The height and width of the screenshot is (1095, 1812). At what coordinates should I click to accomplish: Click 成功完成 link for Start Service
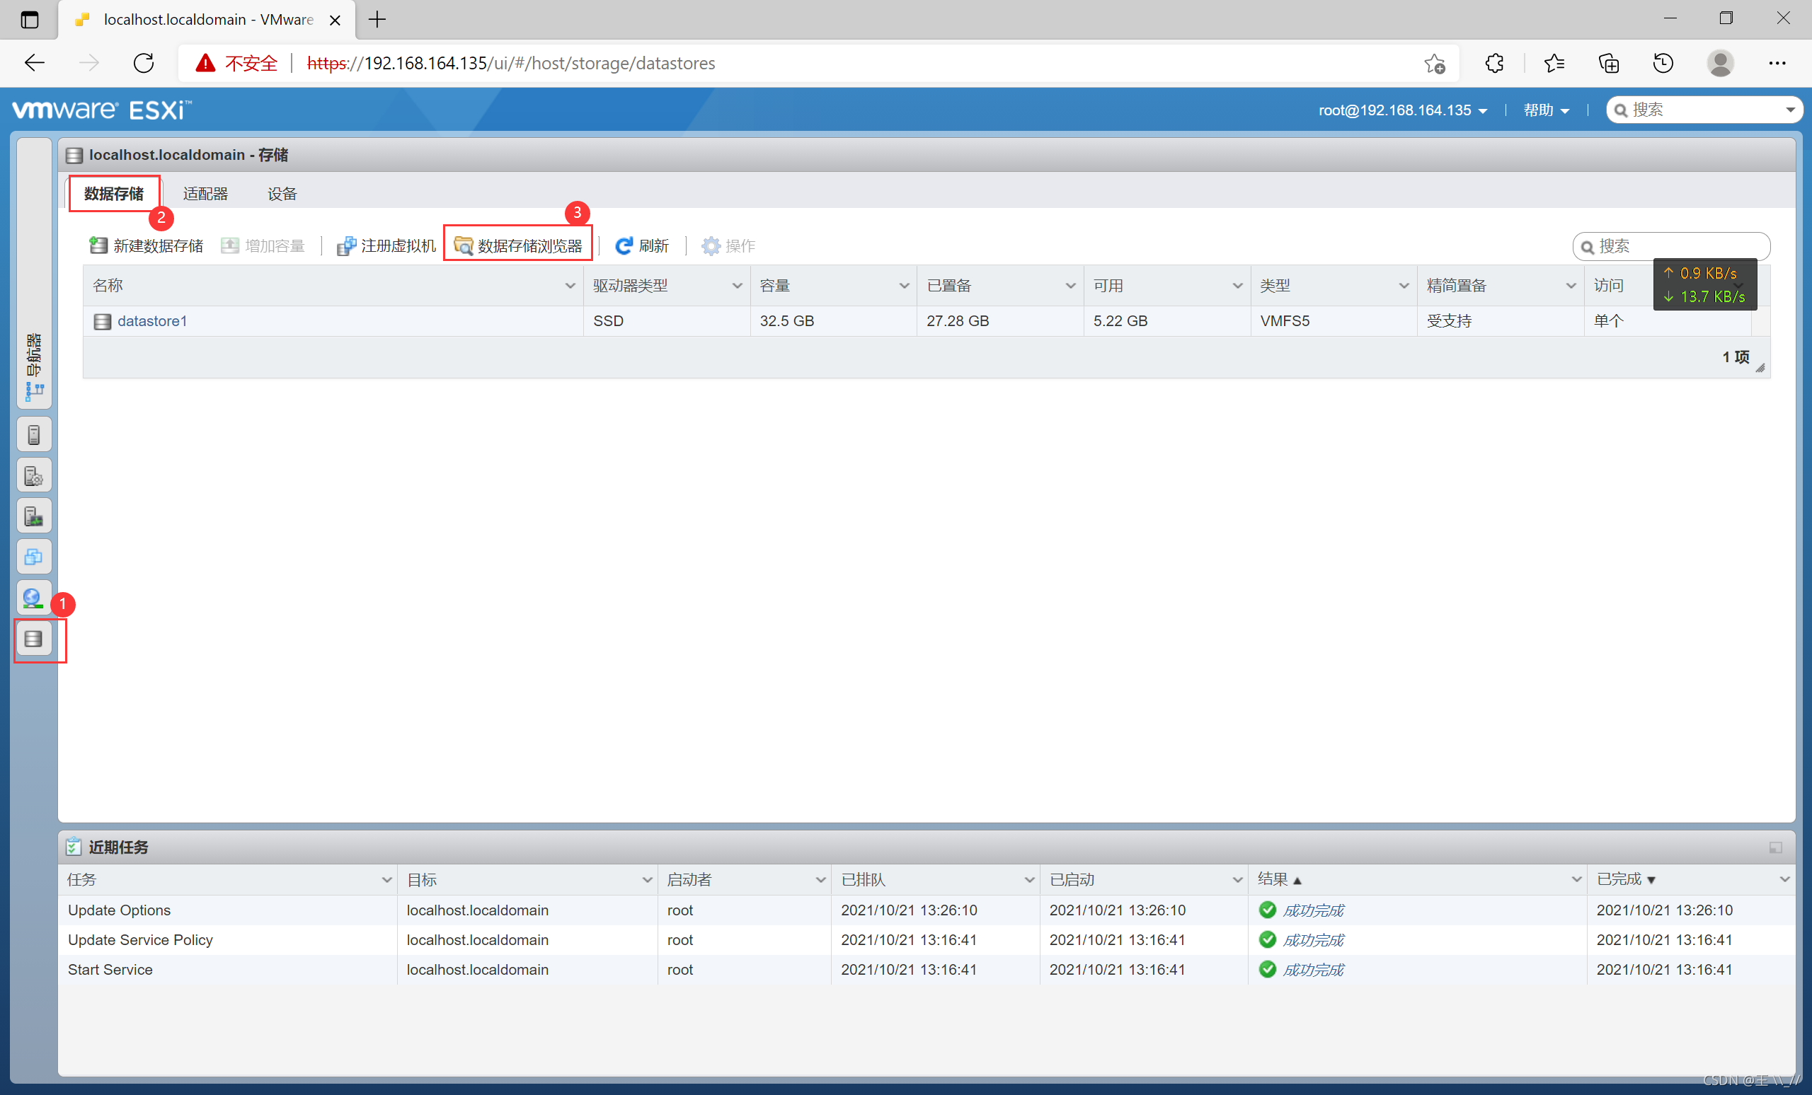pos(1313,970)
